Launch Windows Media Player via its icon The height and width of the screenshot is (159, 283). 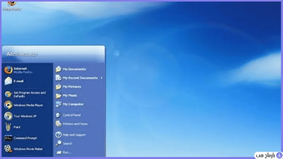point(8,105)
